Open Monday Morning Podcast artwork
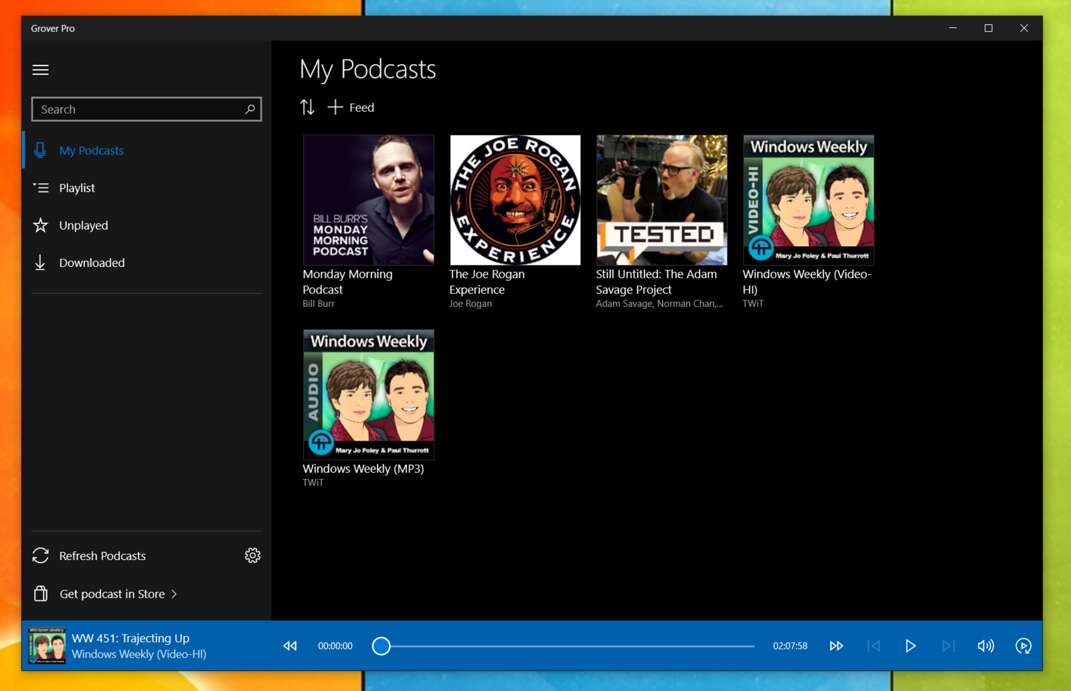 pyautogui.click(x=368, y=200)
